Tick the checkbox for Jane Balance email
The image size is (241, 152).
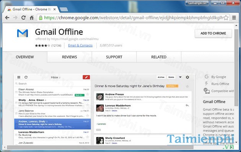click(x=16, y=114)
